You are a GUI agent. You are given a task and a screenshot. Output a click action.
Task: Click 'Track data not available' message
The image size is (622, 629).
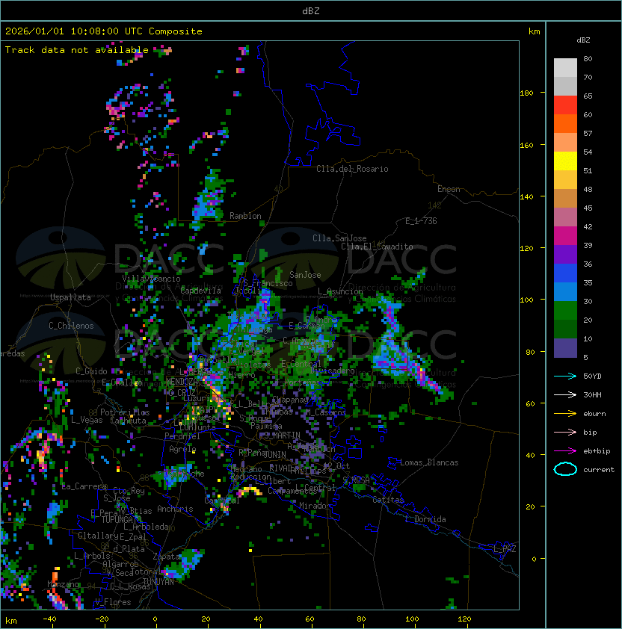[76, 49]
